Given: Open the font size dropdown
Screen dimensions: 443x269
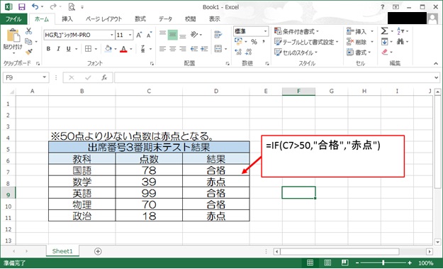Looking at the screenshot, I should pyautogui.click(x=130, y=35).
